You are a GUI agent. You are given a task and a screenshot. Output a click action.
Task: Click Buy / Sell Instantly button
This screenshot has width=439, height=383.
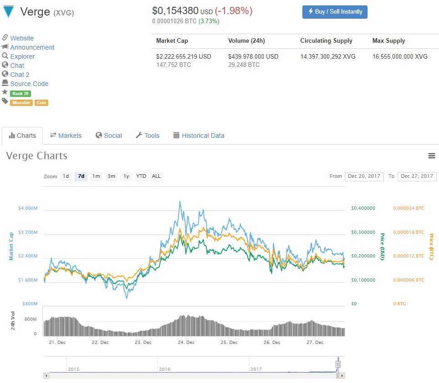tap(335, 12)
